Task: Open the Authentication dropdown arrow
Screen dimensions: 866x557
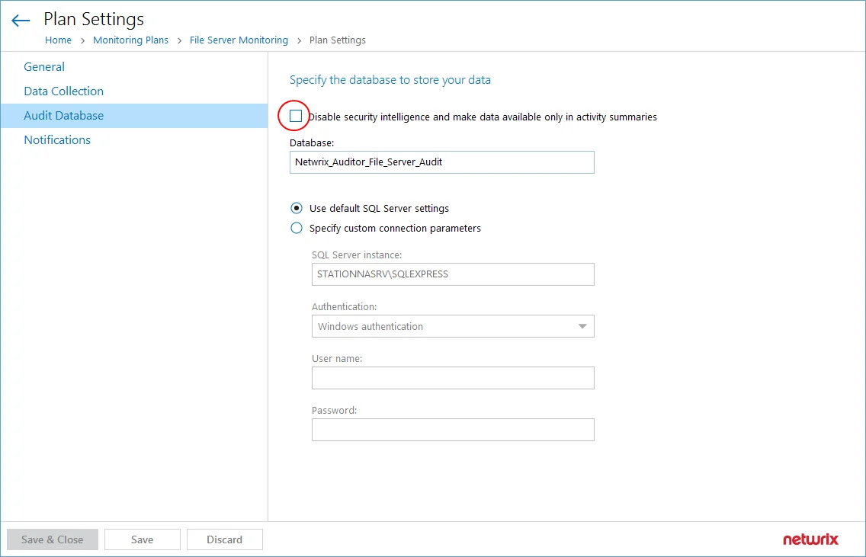Action: 582,326
